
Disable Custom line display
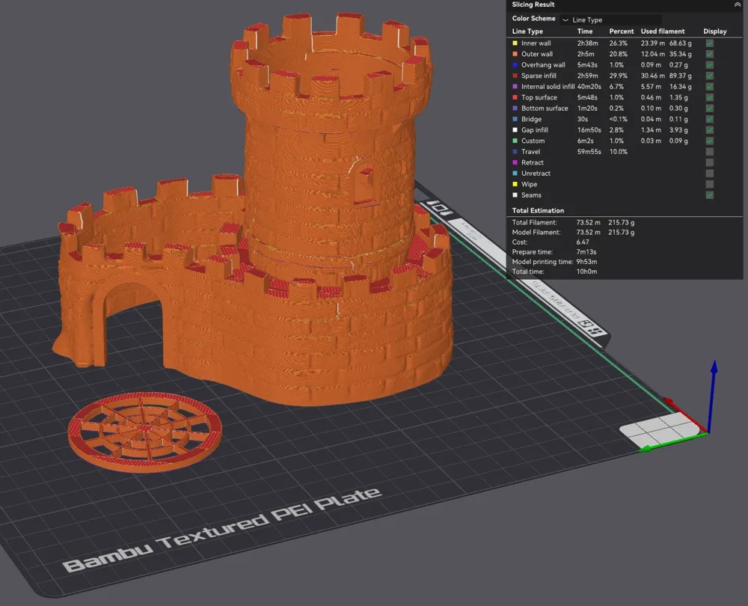coord(708,141)
